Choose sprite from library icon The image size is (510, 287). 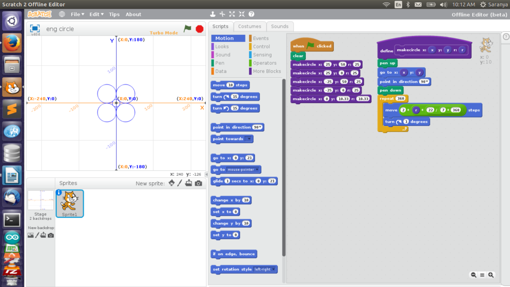[x=171, y=183]
